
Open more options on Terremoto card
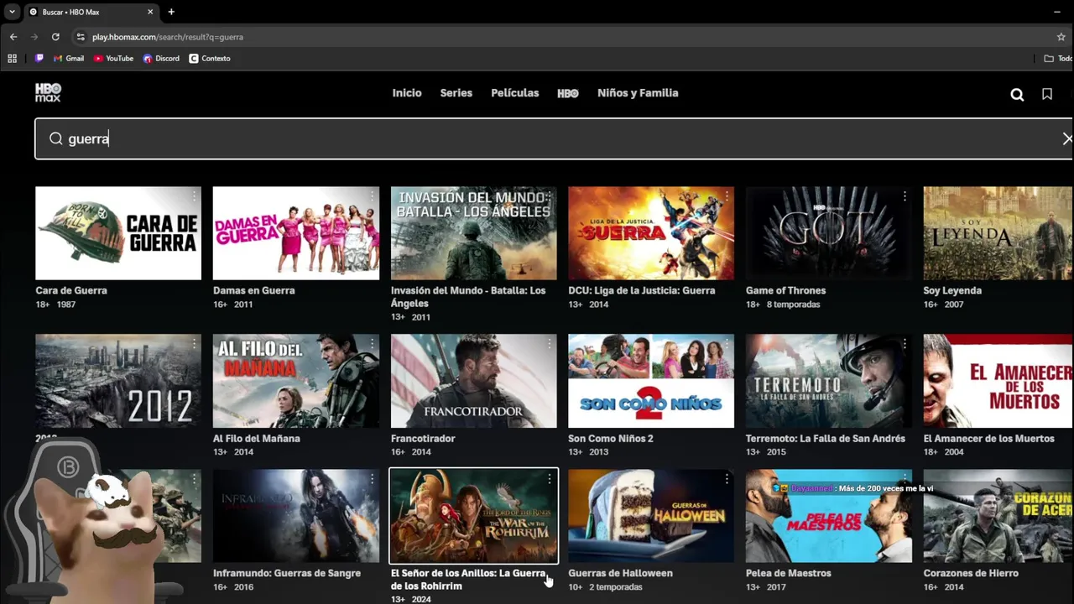(x=905, y=344)
